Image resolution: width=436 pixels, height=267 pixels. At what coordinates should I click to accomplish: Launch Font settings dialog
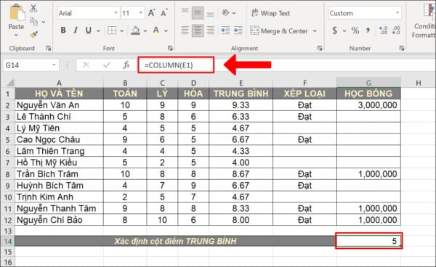[x=170, y=49]
